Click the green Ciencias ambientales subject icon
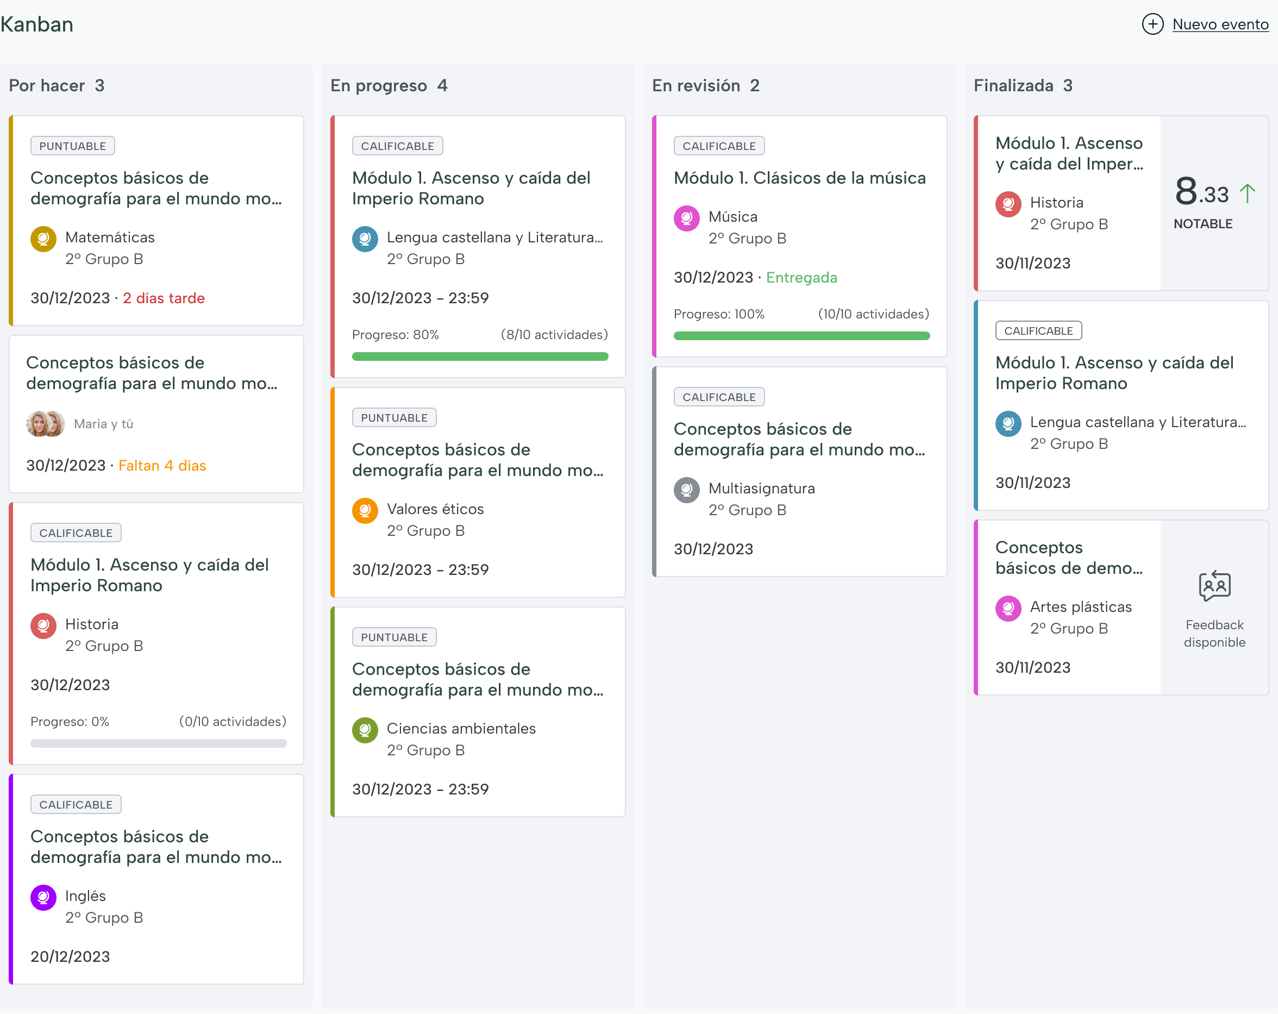 click(365, 730)
